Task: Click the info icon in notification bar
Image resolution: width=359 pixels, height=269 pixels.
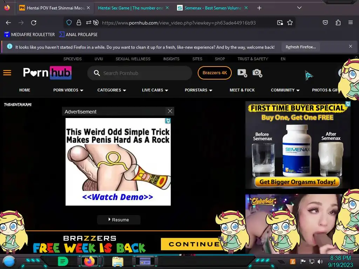Action: tap(9, 47)
